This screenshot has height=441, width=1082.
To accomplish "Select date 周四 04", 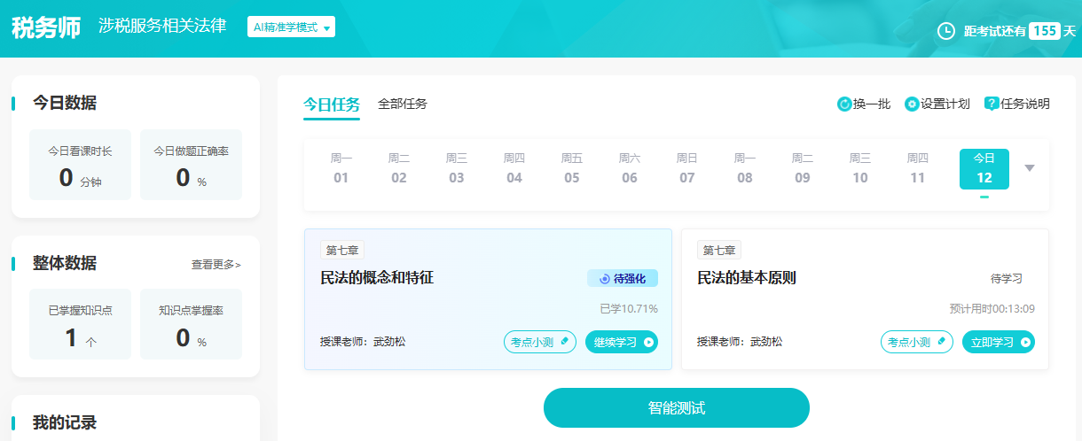I will [x=514, y=168].
